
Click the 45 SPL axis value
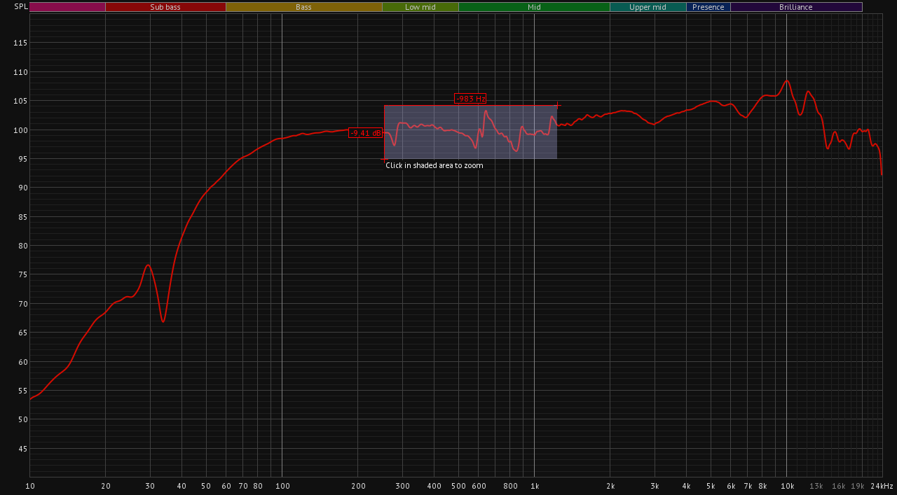point(22,449)
